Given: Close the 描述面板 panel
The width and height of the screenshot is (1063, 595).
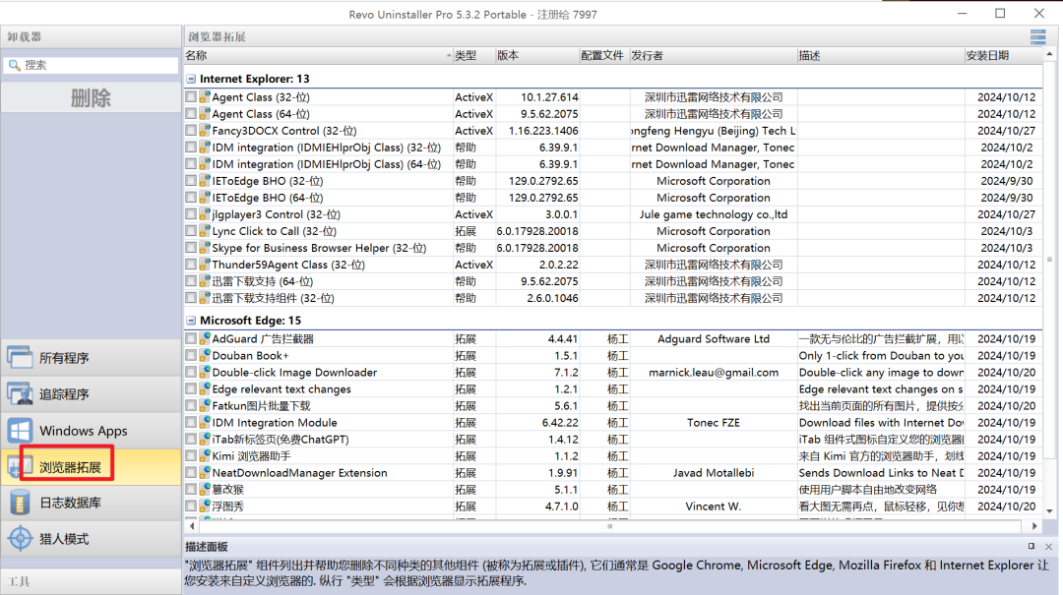Looking at the screenshot, I should 1049,546.
